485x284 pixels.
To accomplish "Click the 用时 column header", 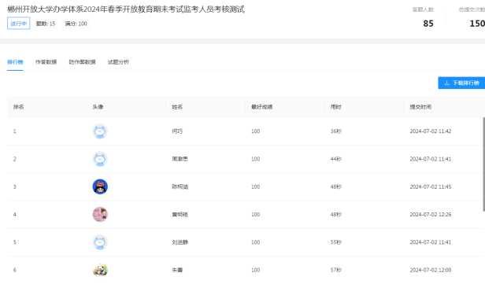I will click(336, 107).
